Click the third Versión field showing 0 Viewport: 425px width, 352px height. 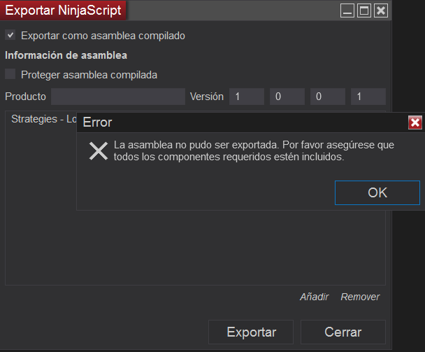pyautogui.click(x=328, y=97)
